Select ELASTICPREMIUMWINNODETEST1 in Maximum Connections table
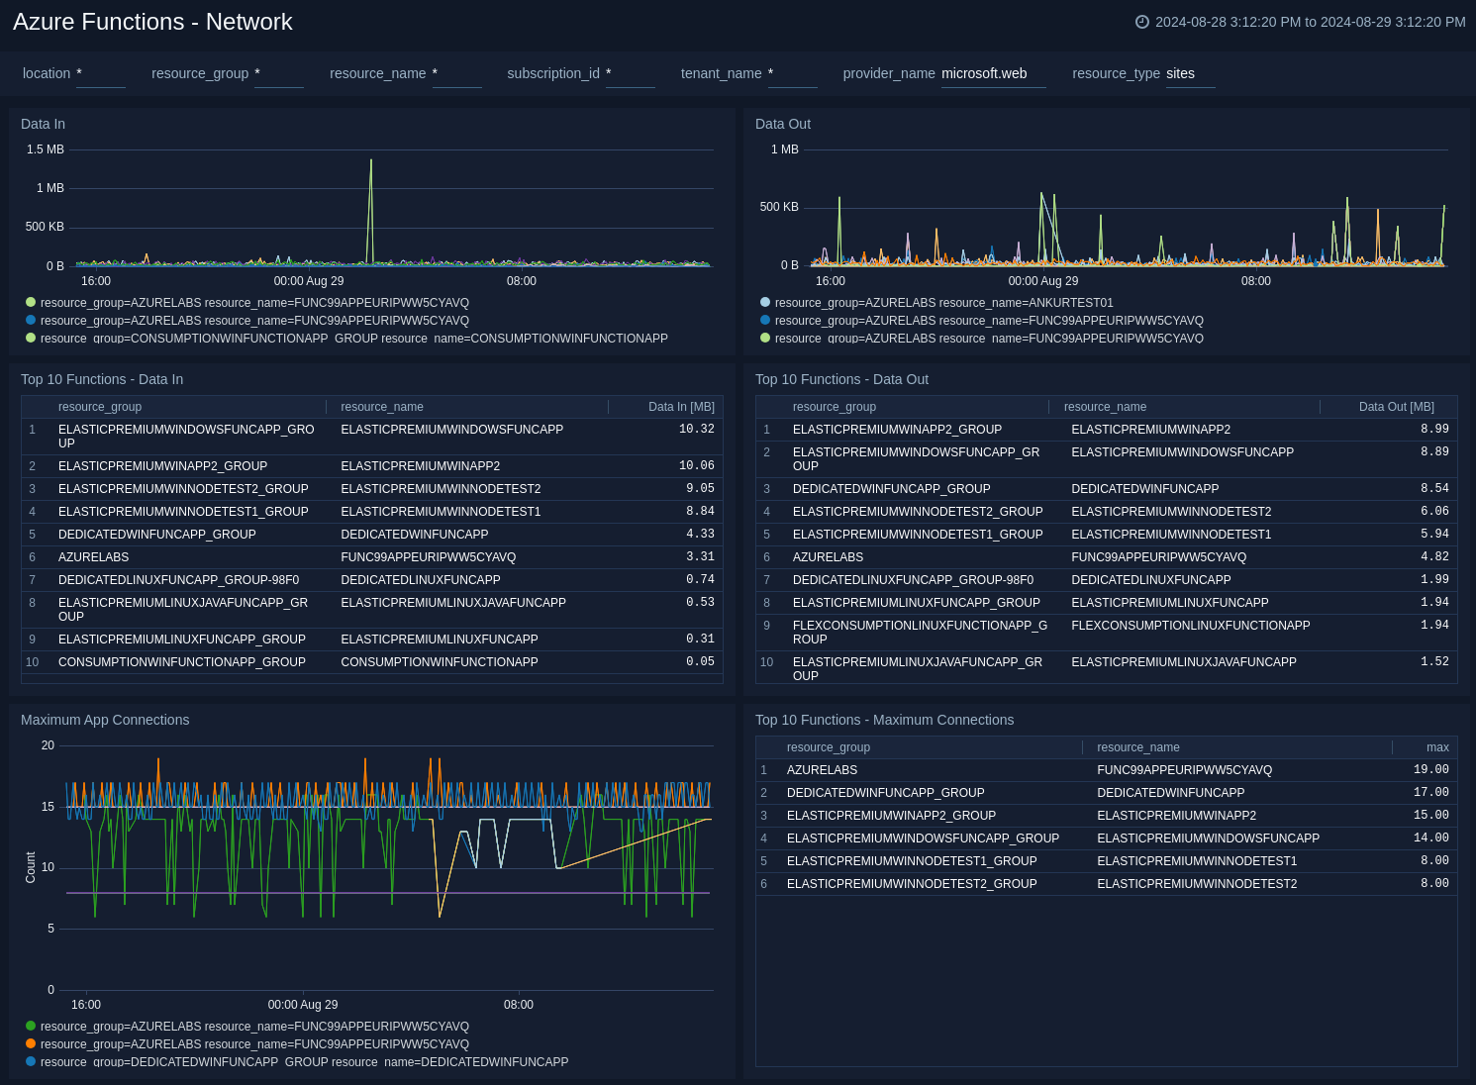The height and width of the screenshot is (1085, 1476). point(1197,861)
